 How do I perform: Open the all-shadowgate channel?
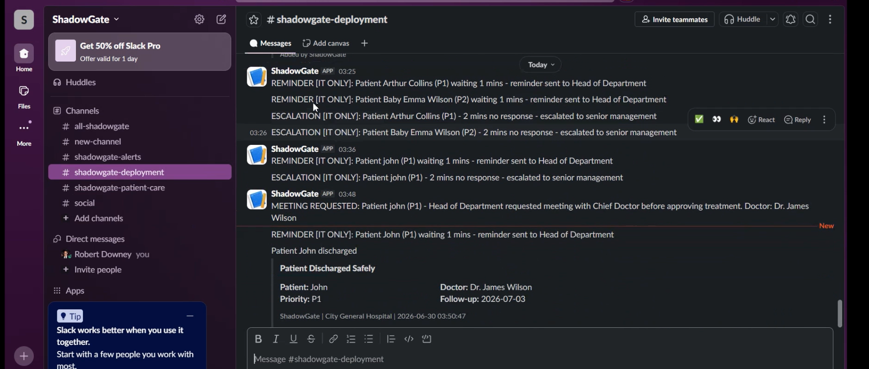(140, 126)
